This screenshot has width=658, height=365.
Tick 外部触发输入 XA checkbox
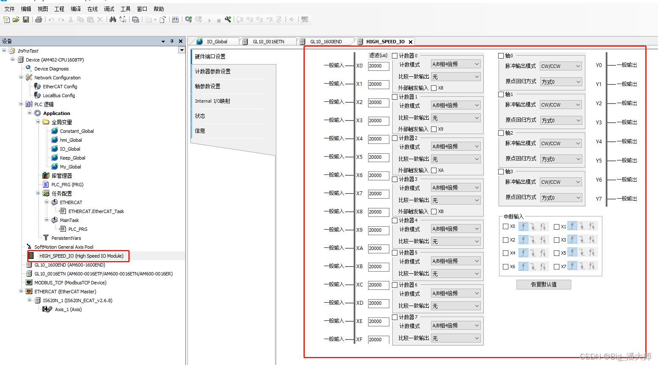tap(434, 170)
